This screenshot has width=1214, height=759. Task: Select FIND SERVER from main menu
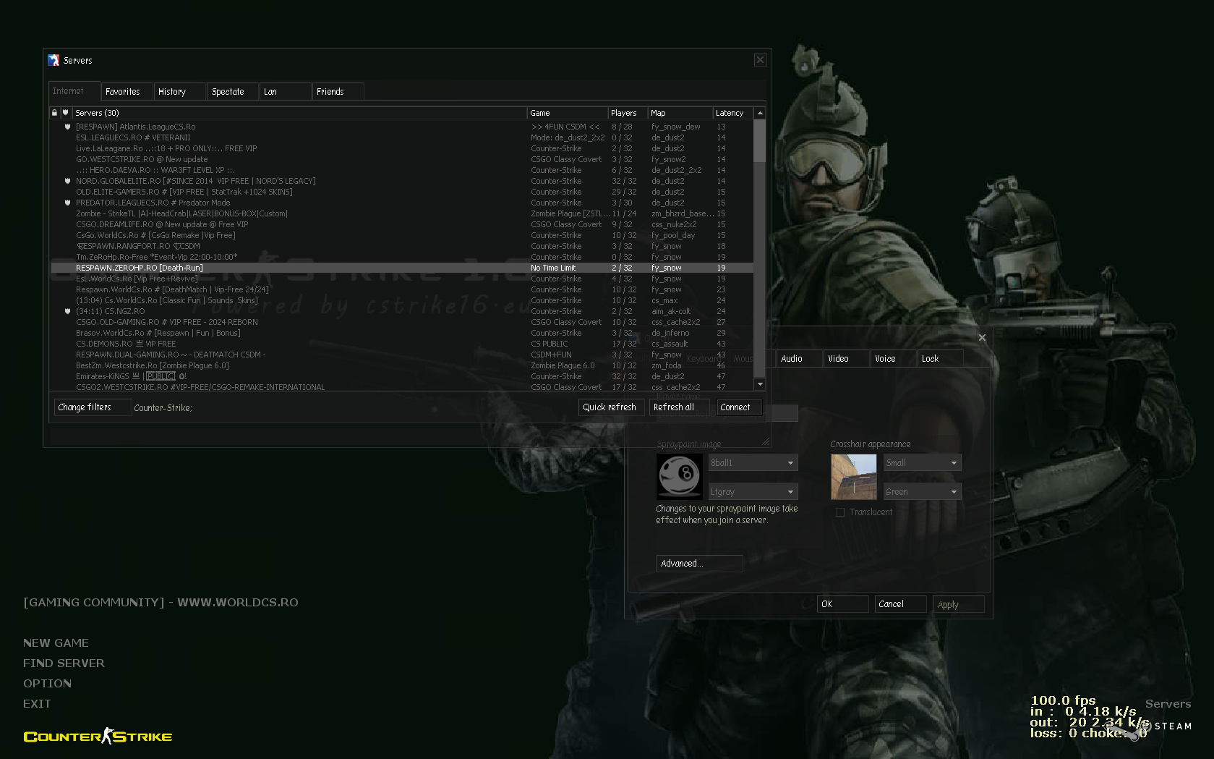(x=64, y=663)
